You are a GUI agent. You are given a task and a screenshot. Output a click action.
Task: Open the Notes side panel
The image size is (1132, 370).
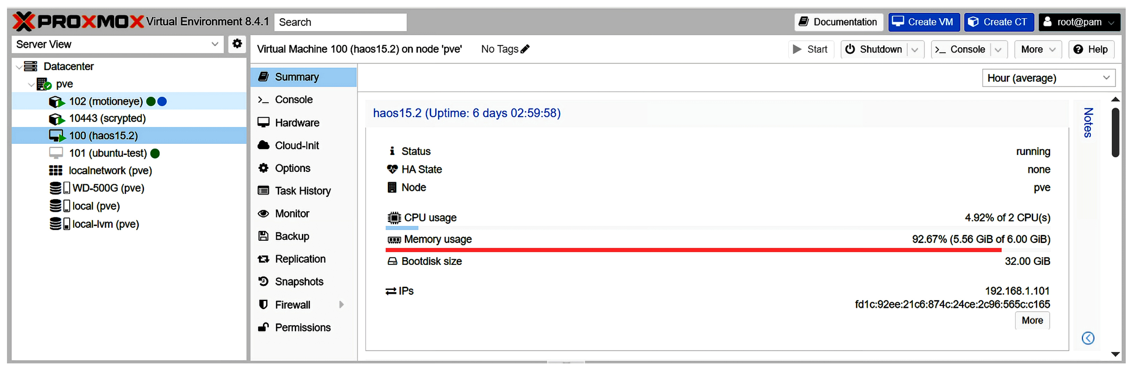[x=1088, y=123]
